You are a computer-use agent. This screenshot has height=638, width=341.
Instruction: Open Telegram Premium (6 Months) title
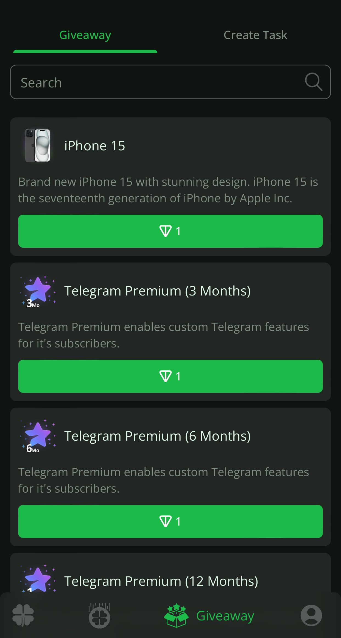157,436
